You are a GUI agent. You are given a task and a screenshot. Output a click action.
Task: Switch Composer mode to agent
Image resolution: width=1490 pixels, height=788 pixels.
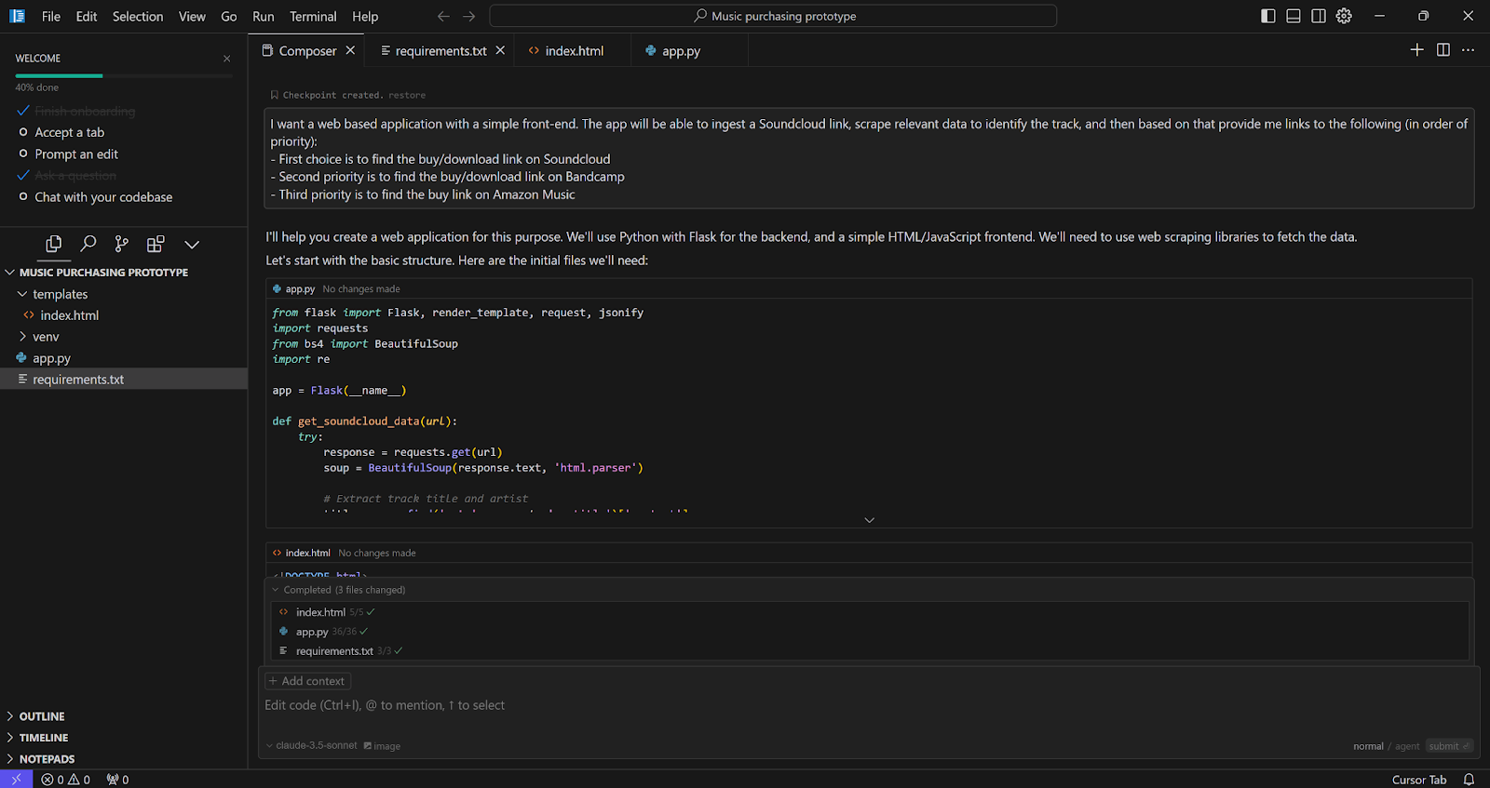[x=1407, y=746]
